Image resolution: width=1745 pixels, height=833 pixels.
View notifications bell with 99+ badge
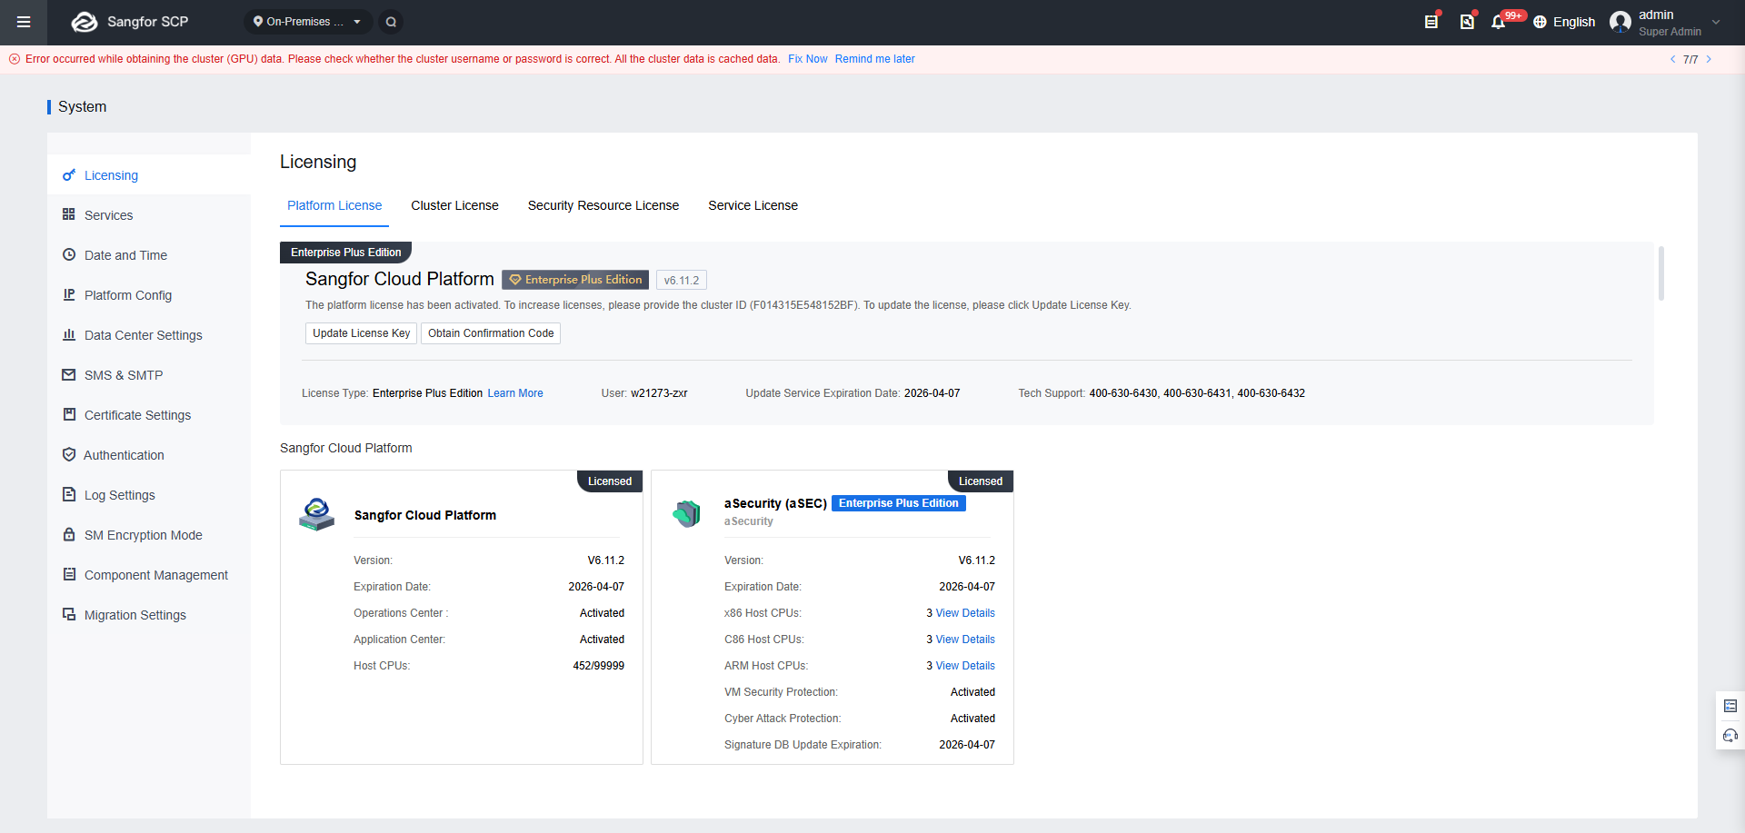[1499, 22]
